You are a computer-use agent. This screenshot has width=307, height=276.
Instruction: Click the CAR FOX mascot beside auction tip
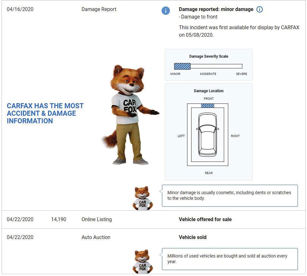coord(143,261)
